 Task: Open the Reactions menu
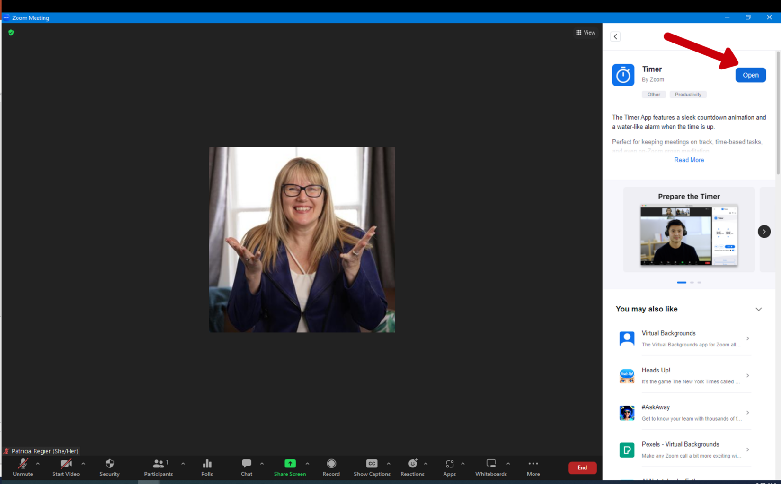pyautogui.click(x=412, y=464)
